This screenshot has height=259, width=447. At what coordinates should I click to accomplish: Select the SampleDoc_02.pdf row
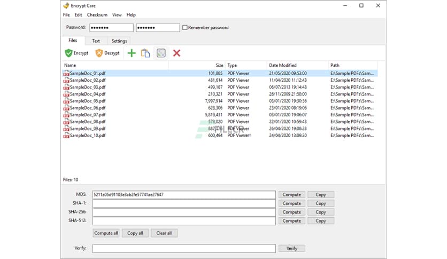[220, 80]
